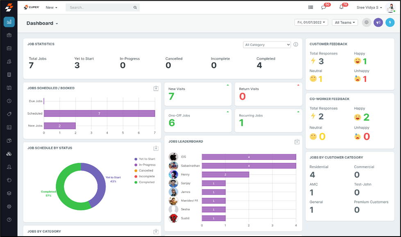The image size is (401, 237).
Task: Open the notifications bell with 78 alerts
Action: [x=341, y=7]
